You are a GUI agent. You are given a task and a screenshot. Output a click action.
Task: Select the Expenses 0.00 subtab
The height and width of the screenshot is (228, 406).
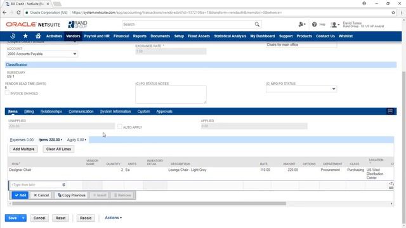[22, 140]
